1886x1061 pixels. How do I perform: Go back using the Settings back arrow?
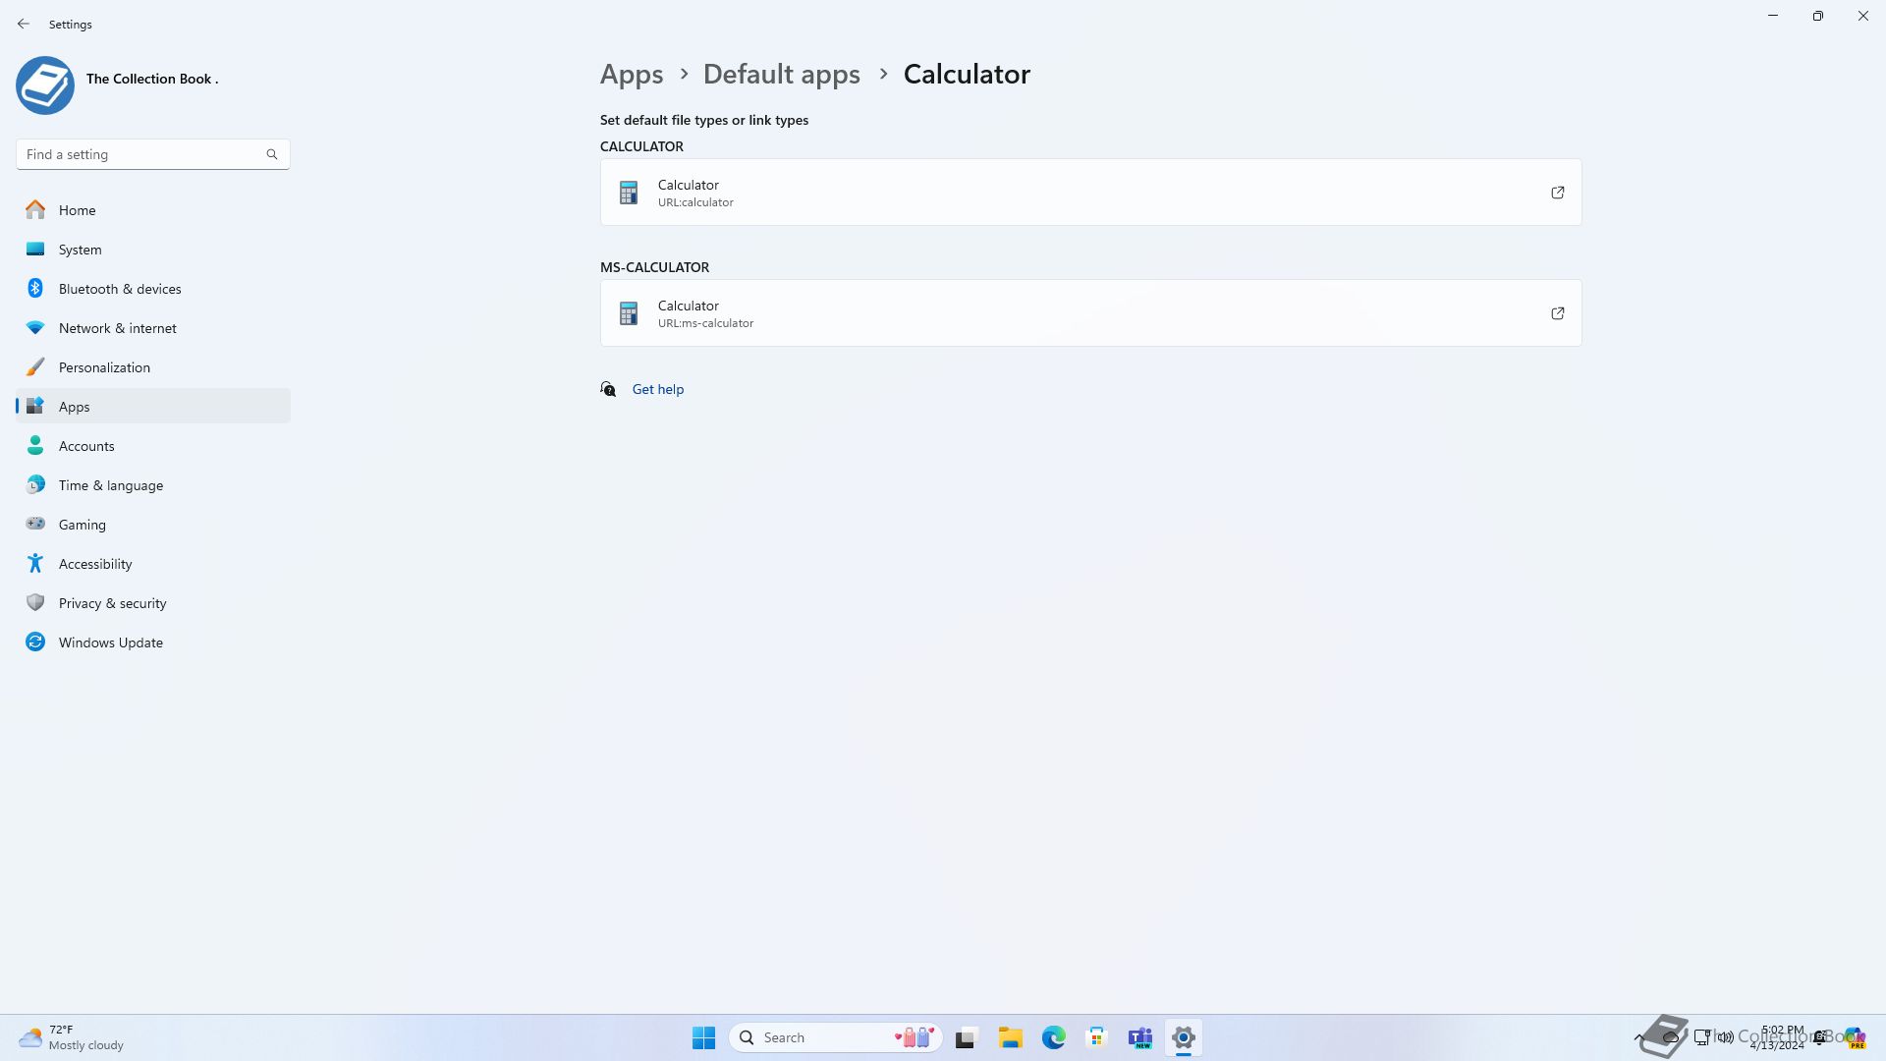pos(24,24)
